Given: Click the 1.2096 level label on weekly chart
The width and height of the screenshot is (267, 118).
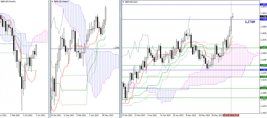Looking at the screenshot, I should (116, 48).
